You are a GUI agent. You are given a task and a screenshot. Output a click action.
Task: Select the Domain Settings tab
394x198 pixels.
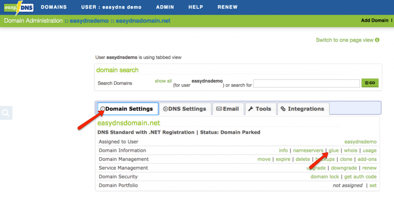127,109
